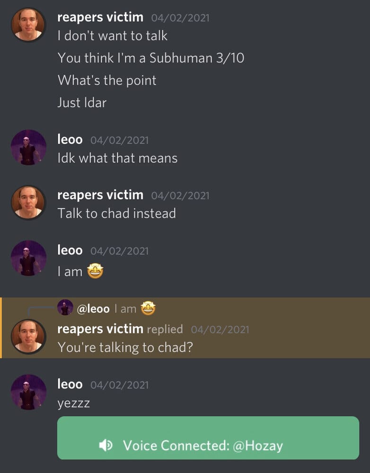
Task: Open reapers victim's avatar in the highlighted reply
Action: coord(28,336)
